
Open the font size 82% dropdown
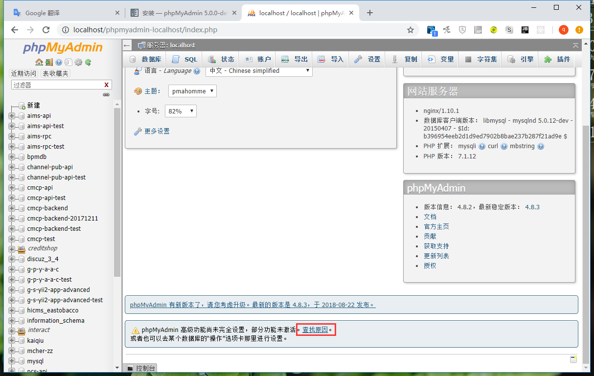click(x=181, y=111)
